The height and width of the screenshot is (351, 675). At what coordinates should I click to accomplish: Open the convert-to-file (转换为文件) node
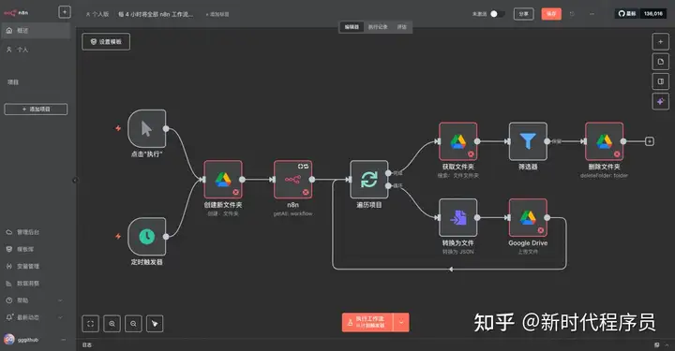pos(458,217)
